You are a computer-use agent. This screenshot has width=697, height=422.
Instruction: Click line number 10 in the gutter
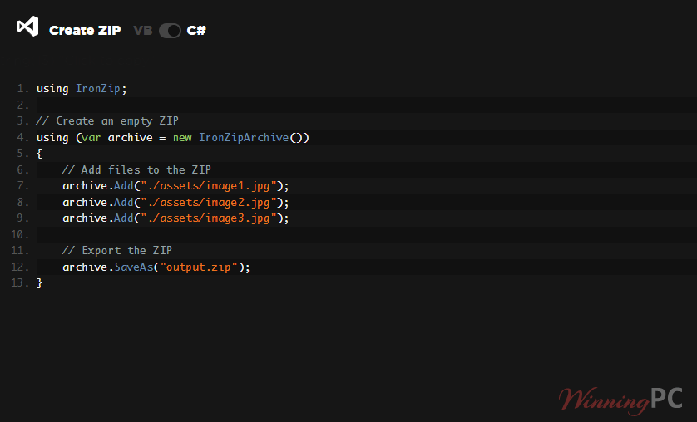20,234
